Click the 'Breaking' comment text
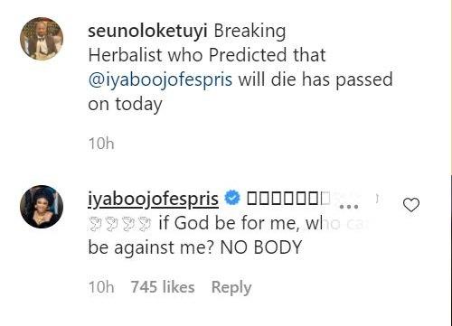 [x=250, y=32]
